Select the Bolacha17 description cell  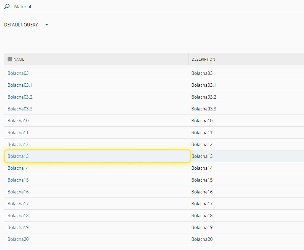coord(246,204)
